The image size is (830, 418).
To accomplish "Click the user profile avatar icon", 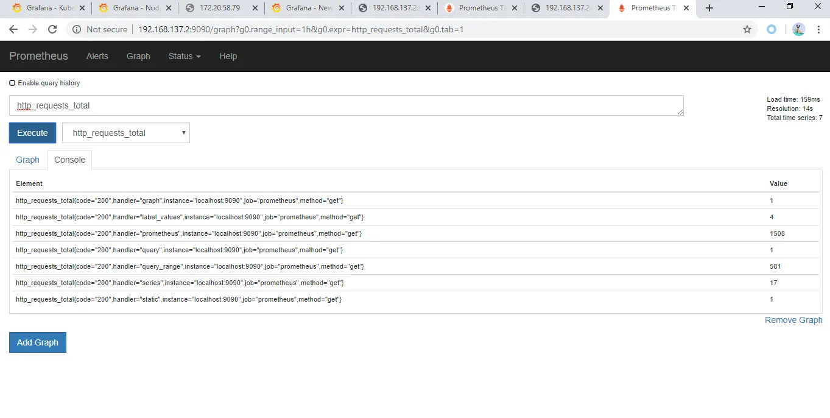I will pos(798,29).
